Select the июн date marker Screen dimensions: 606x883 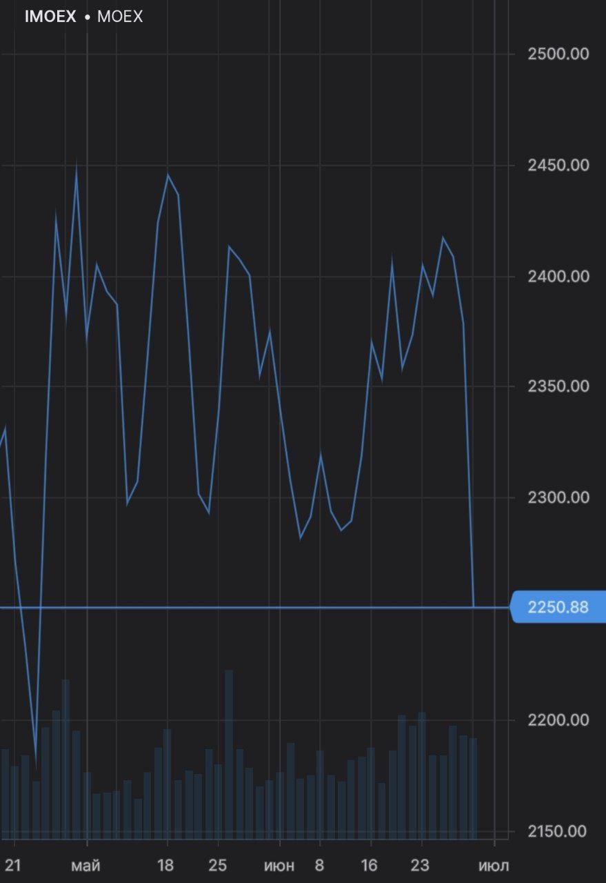coord(279,866)
